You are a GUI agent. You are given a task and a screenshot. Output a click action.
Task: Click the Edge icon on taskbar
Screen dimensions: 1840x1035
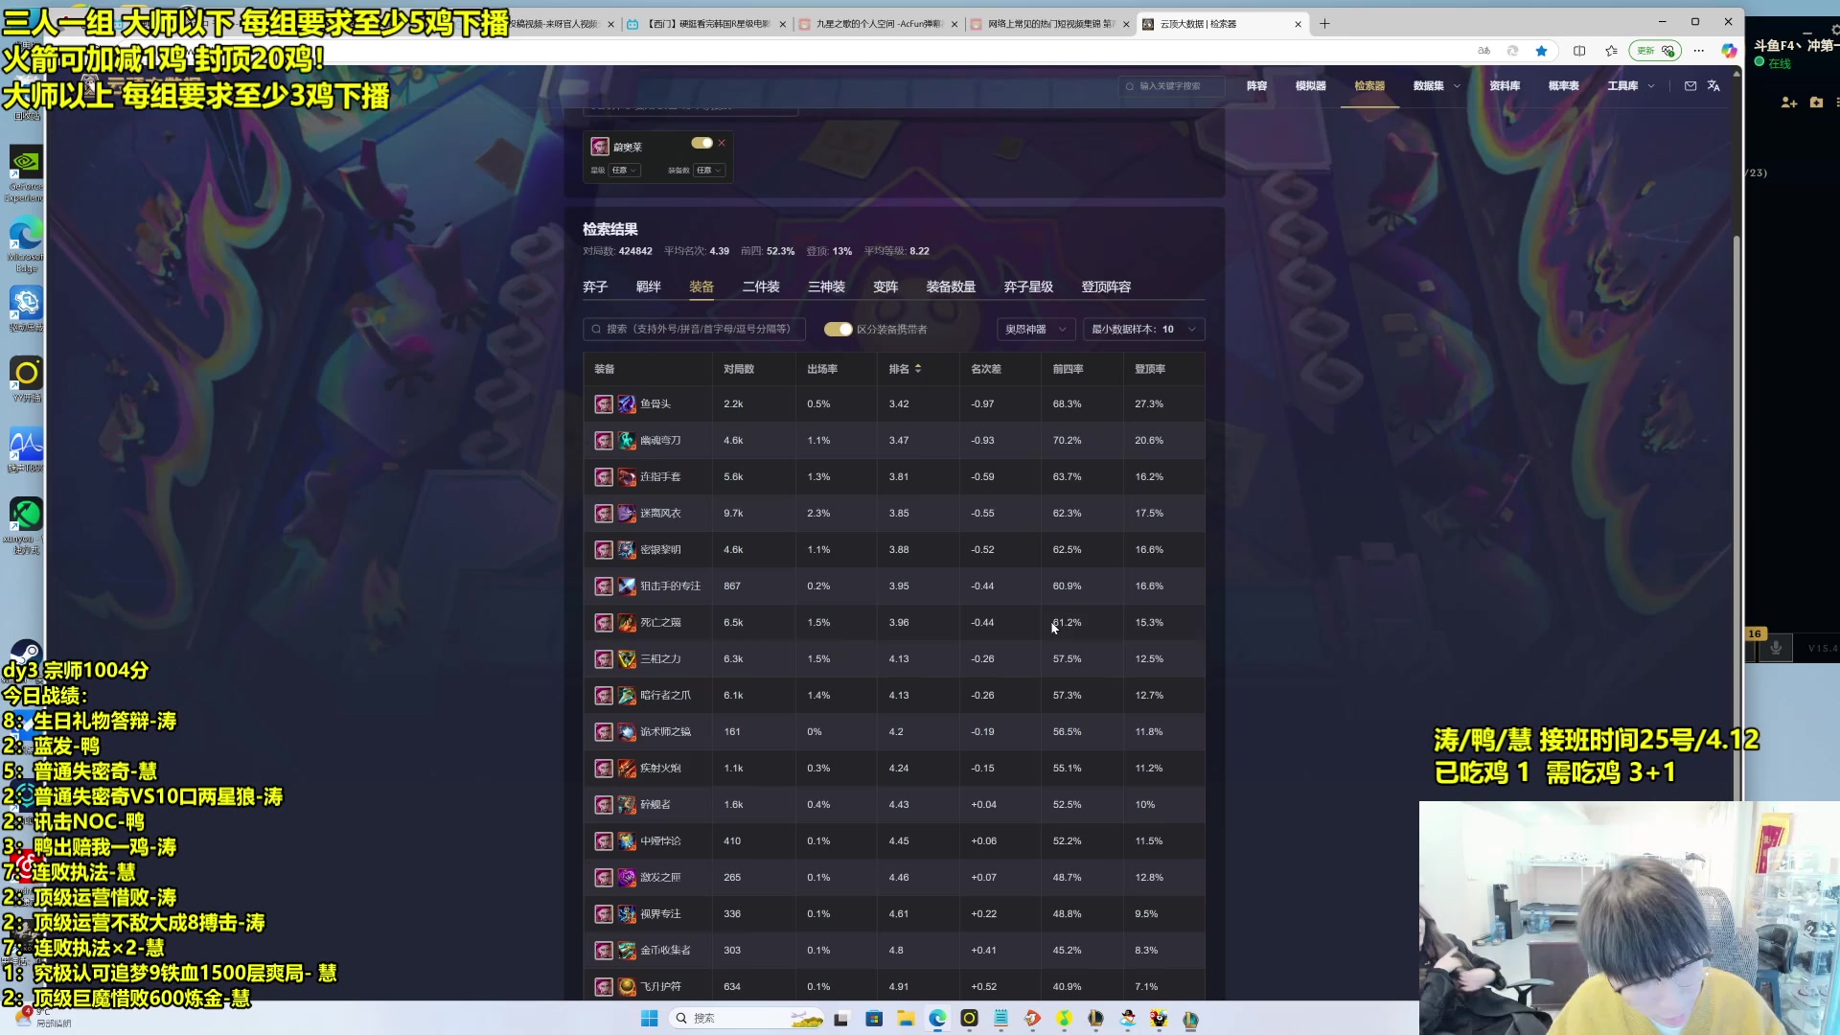937,1019
